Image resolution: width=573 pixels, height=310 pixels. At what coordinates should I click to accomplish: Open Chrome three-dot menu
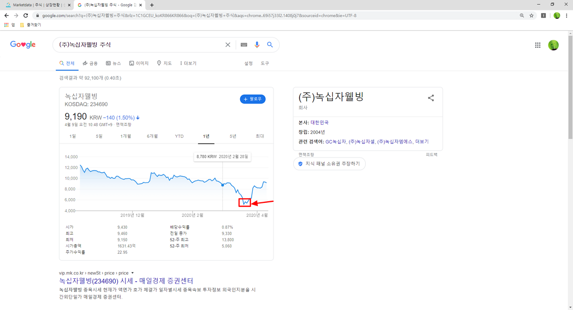[566, 15]
